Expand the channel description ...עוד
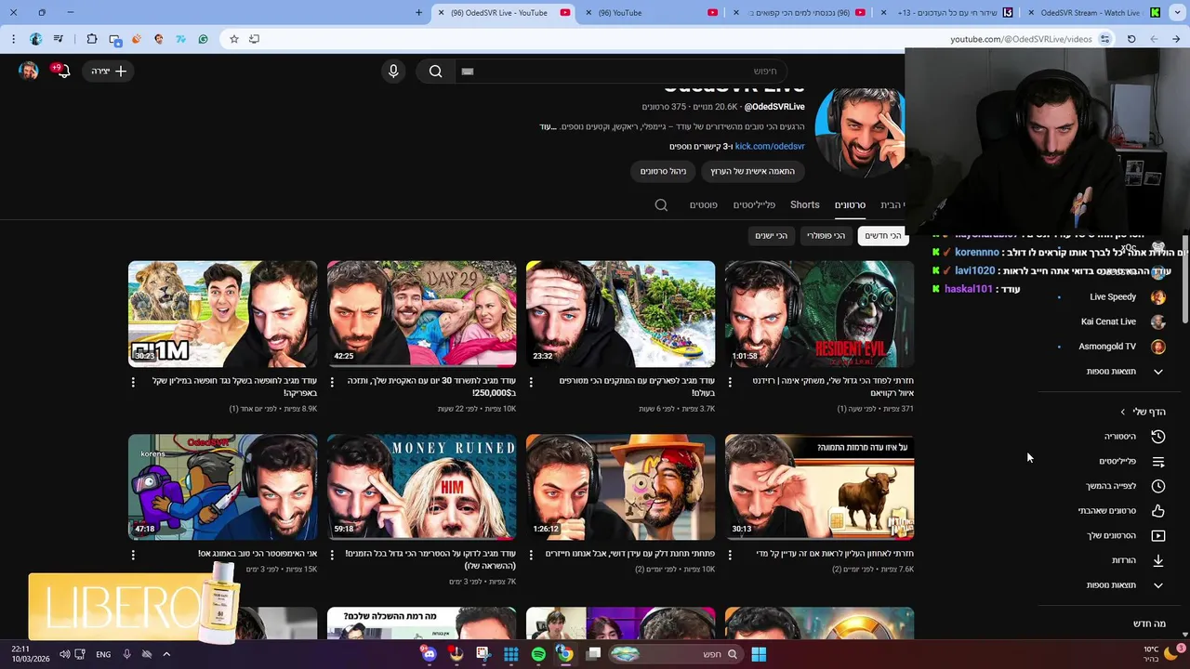This screenshot has width=1190, height=669. pyautogui.click(x=547, y=126)
